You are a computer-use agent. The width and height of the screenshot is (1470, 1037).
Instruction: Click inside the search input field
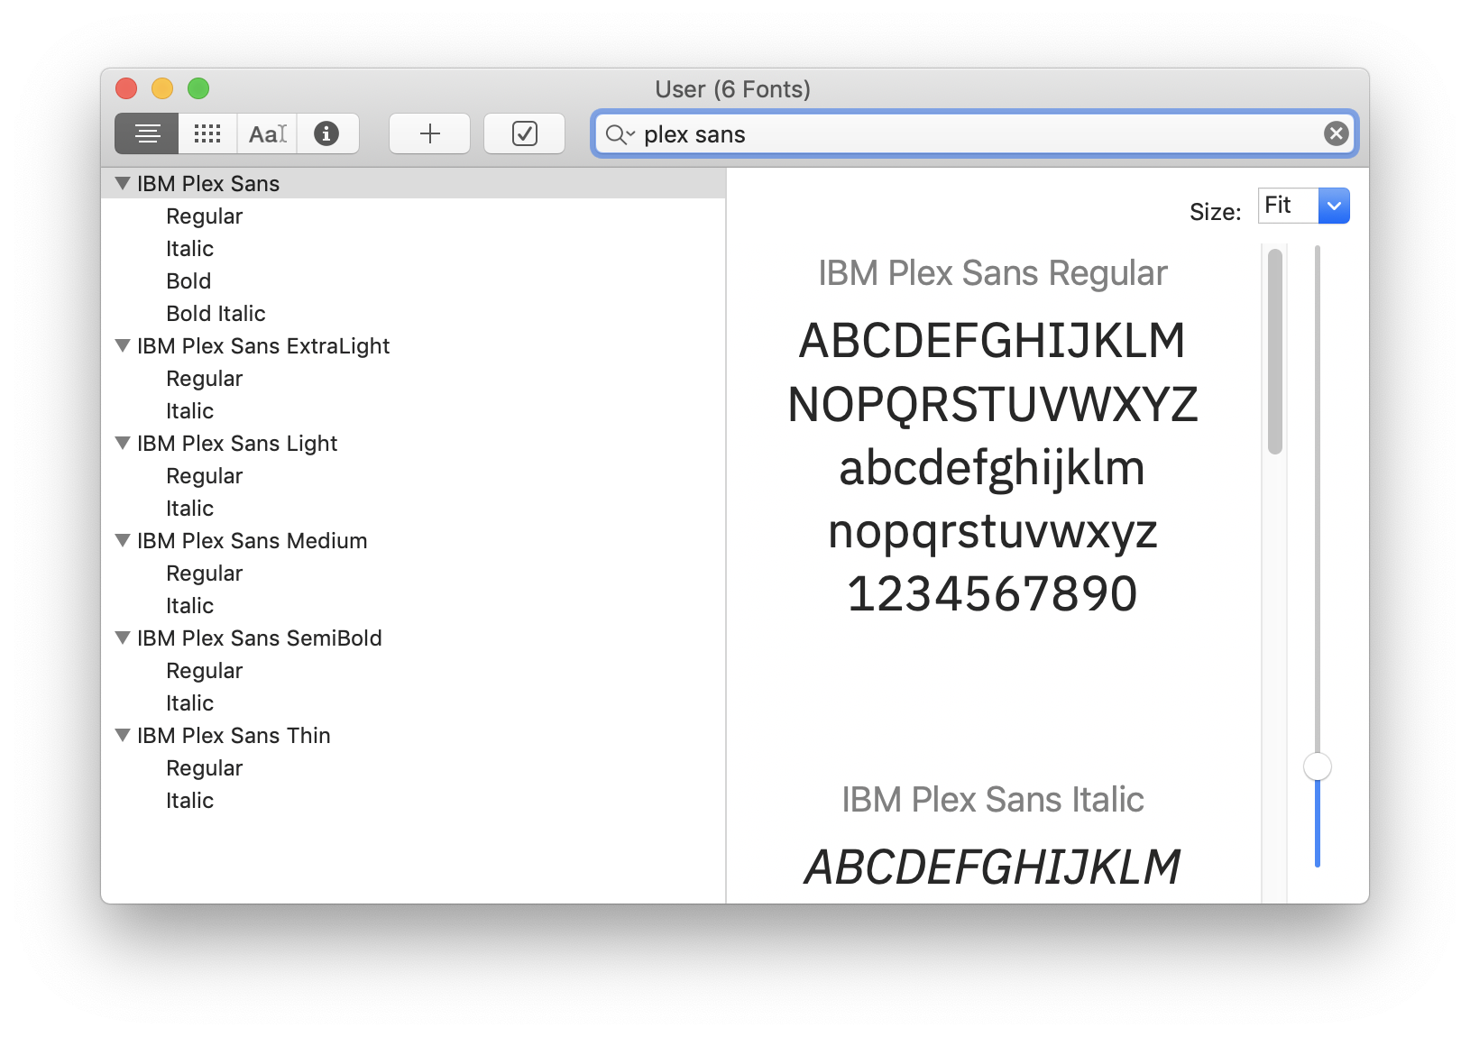(902, 133)
